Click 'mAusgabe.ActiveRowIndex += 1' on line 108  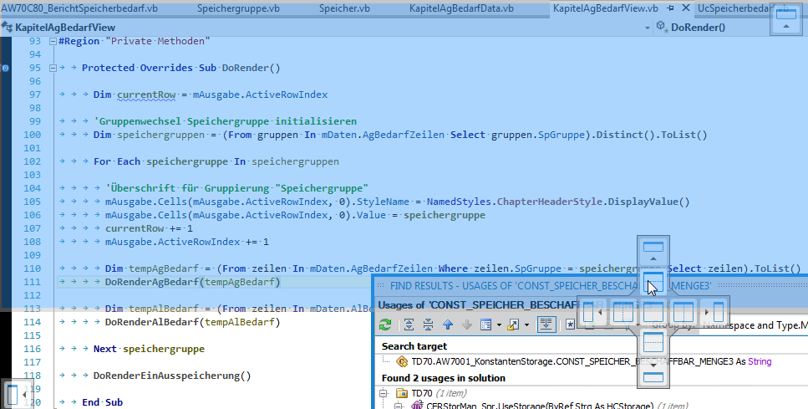point(186,242)
